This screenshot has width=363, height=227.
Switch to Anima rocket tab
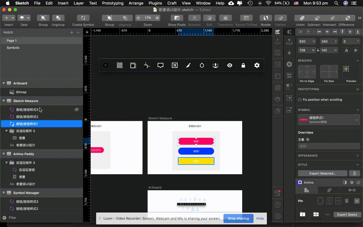point(330,190)
